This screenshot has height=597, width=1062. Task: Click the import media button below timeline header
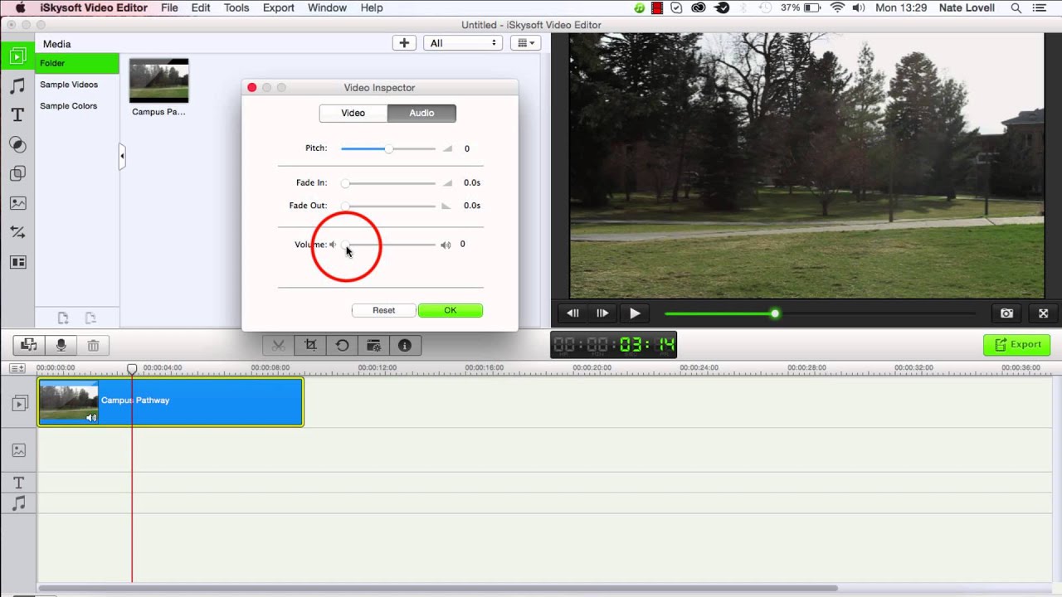pos(29,346)
